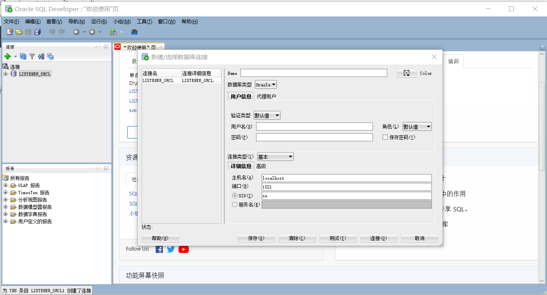Click into the 用户名 input field

tap(315, 126)
